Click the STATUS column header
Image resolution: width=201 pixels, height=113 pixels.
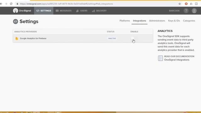(x=111, y=32)
